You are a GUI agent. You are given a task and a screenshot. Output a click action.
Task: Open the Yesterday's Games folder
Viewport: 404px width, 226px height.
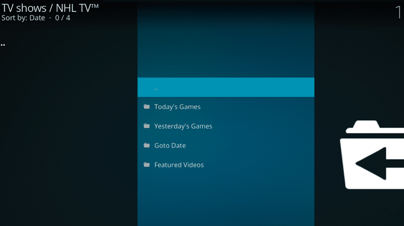click(226, 126)
